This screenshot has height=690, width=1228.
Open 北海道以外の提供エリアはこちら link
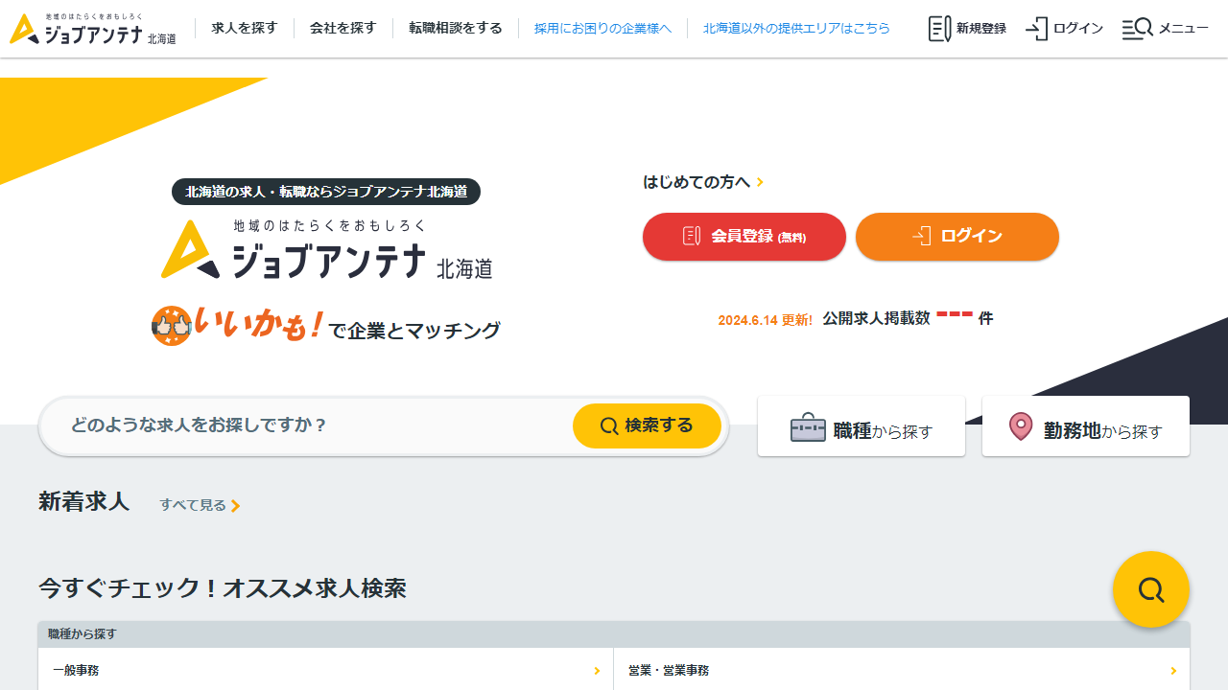795,29
